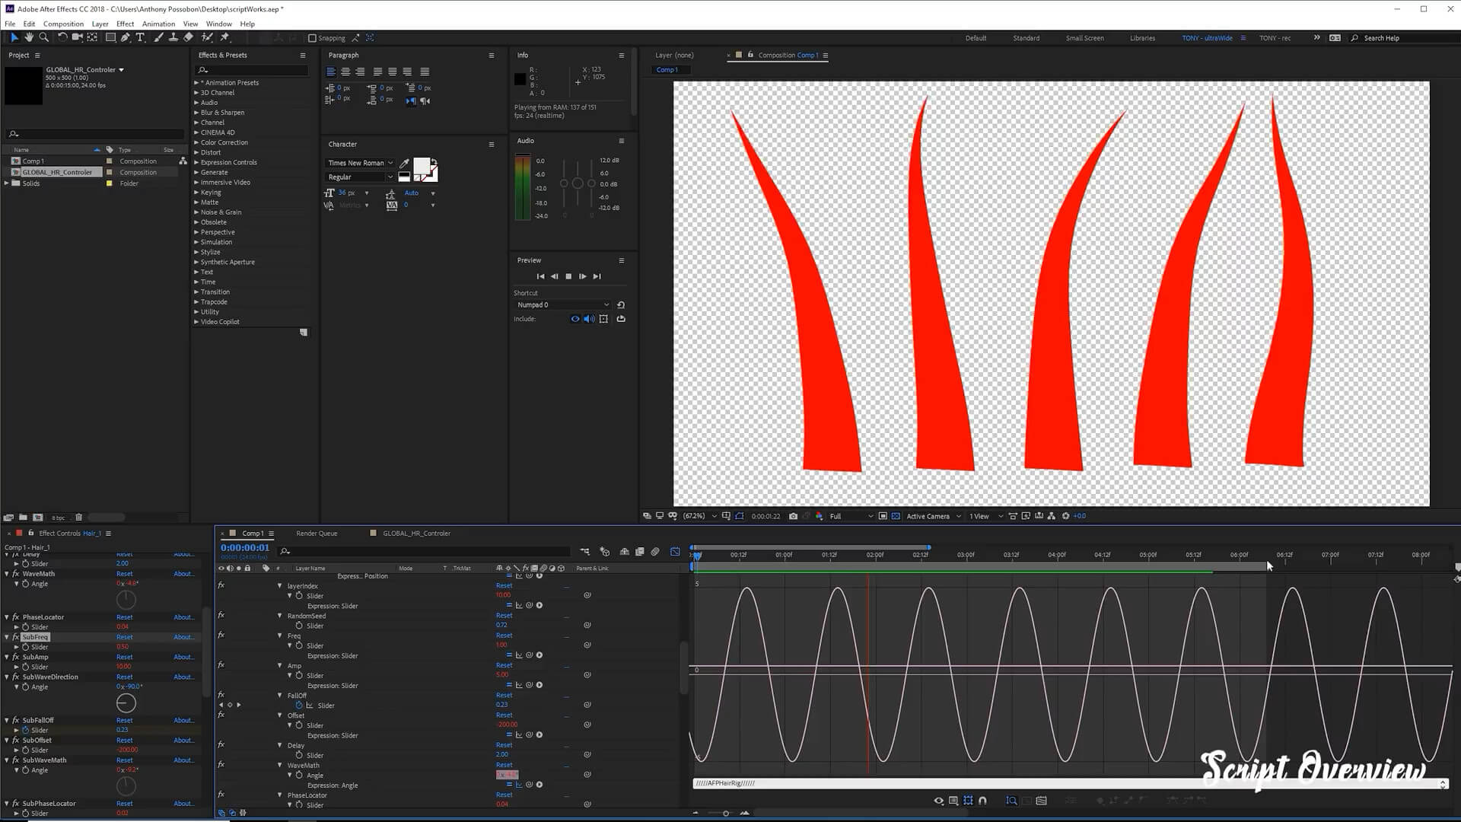This screenshot has height=822, width=1461.
Task: Select the Zoom magnifier tool
Action: coord(44,37)
